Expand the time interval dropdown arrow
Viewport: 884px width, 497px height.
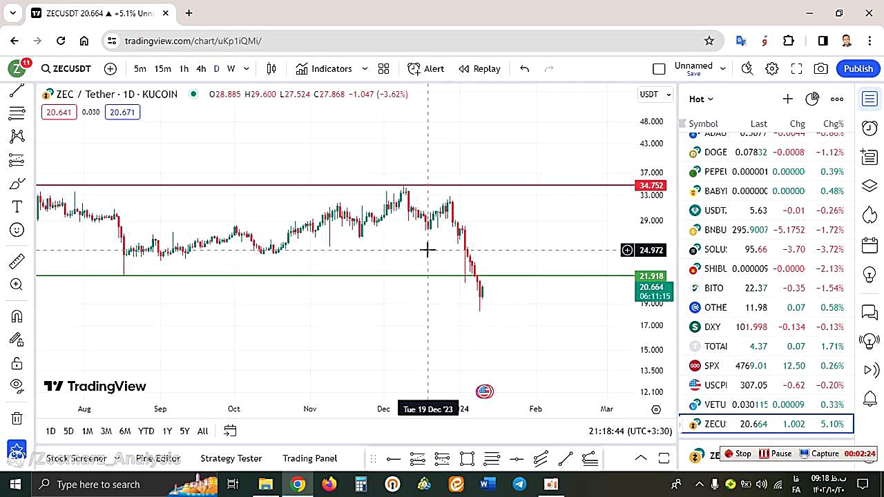point(247,68)
